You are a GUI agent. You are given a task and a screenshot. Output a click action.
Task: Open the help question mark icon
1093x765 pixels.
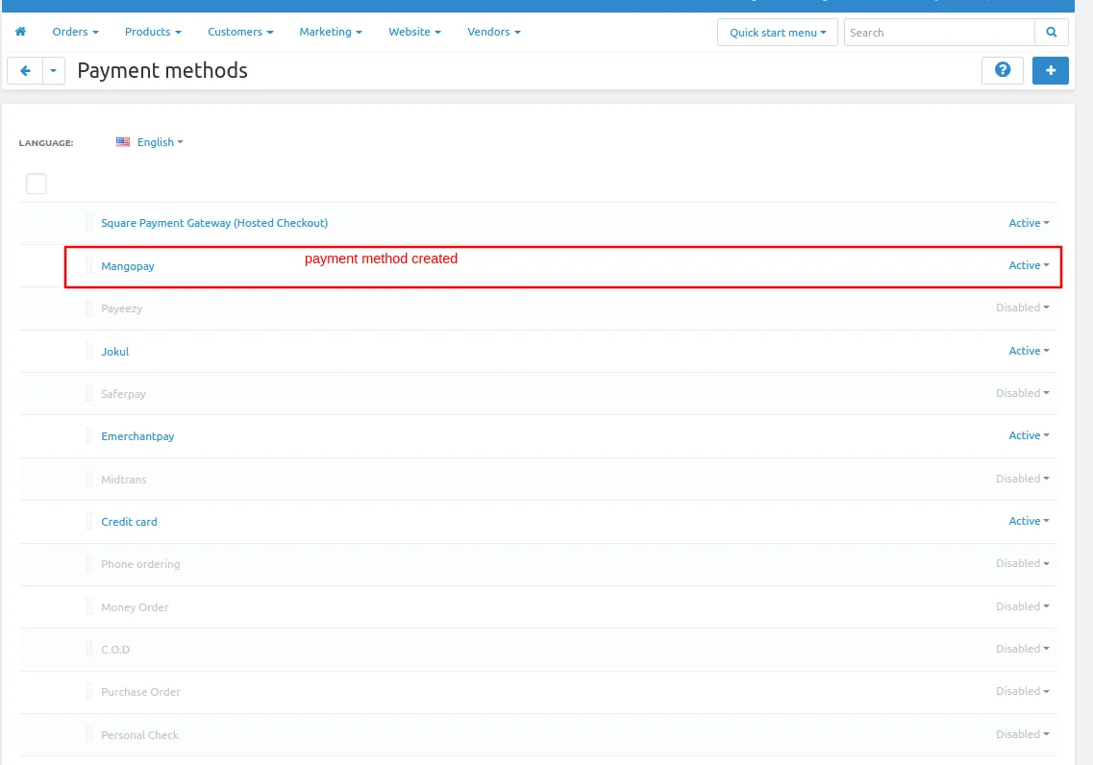(1003, 69)
